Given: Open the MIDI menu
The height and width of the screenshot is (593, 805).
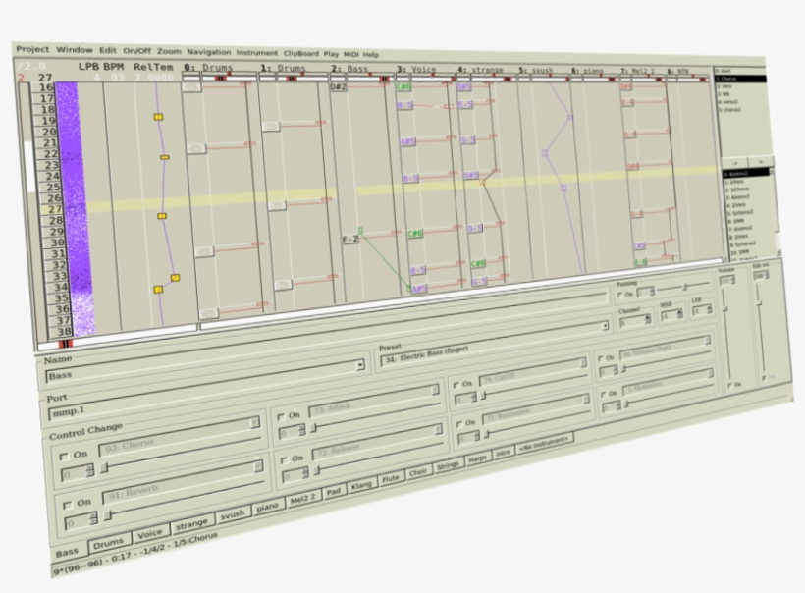Looking at the screenshot, I should [x=351, y=54].
